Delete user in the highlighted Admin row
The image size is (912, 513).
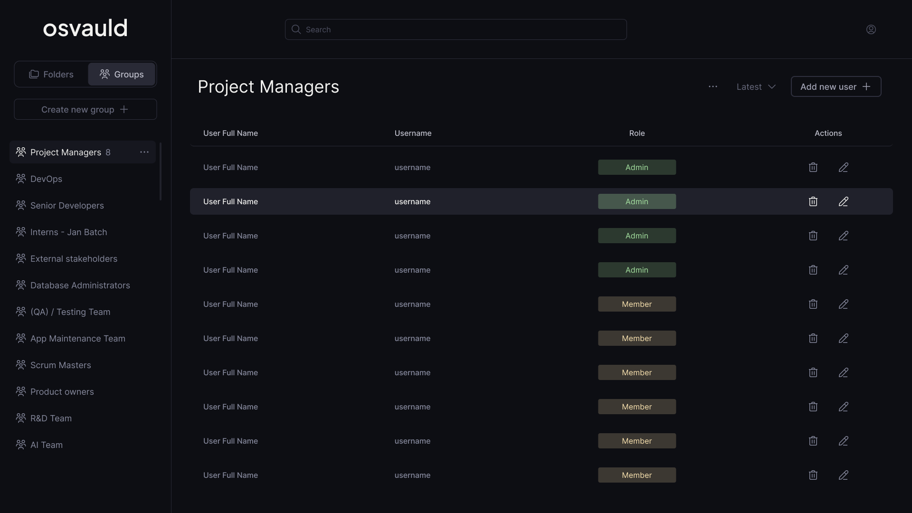pyautogui.click(x=813, y=201)
